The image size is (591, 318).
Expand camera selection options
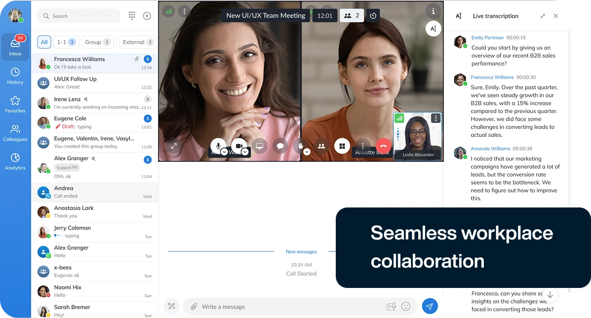click(245, 152)
